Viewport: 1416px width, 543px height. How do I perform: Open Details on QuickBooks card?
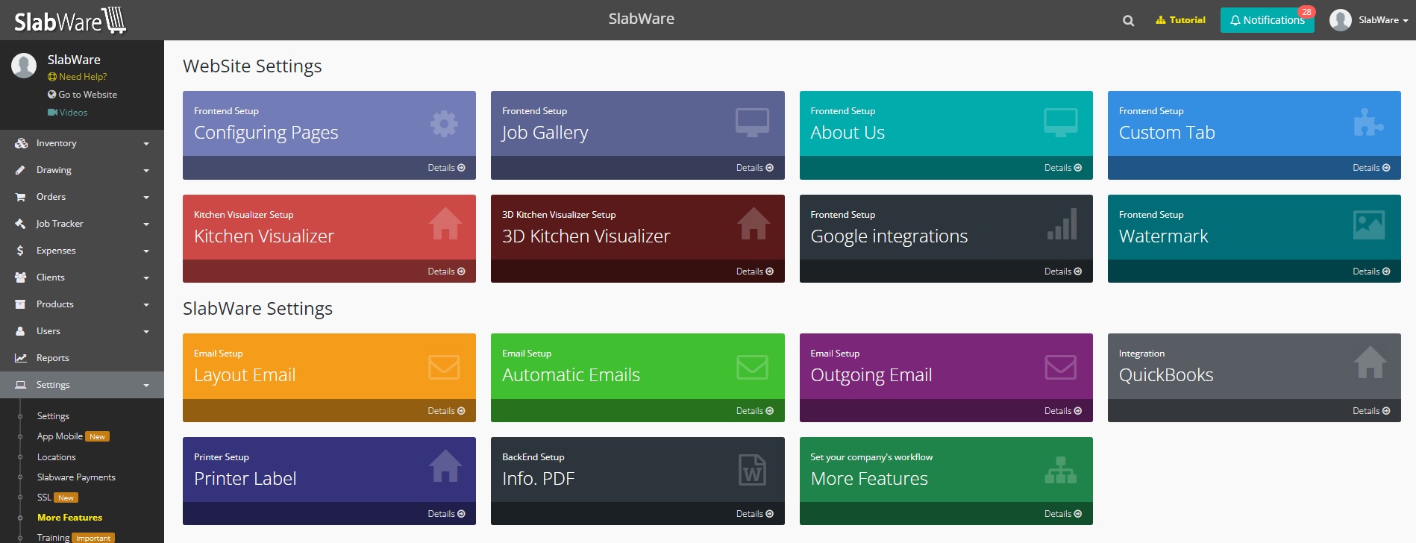pos(1370,411)
